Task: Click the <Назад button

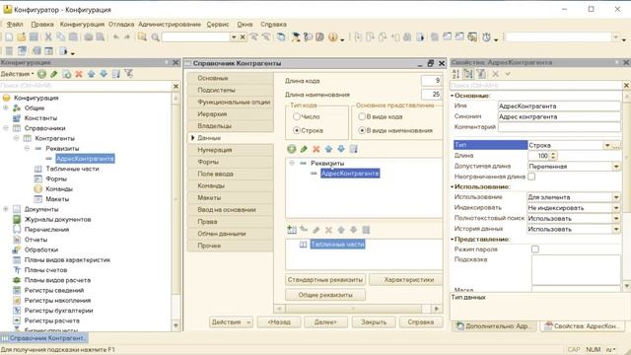Action: tap(279, 322)
